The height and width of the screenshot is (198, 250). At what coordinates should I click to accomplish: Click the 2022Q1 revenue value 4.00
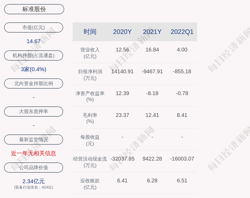pos(182,50)
